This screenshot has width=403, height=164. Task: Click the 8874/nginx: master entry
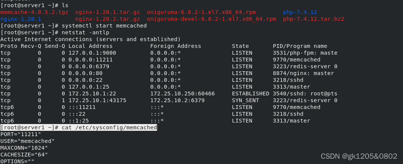[x=303, y=73]
